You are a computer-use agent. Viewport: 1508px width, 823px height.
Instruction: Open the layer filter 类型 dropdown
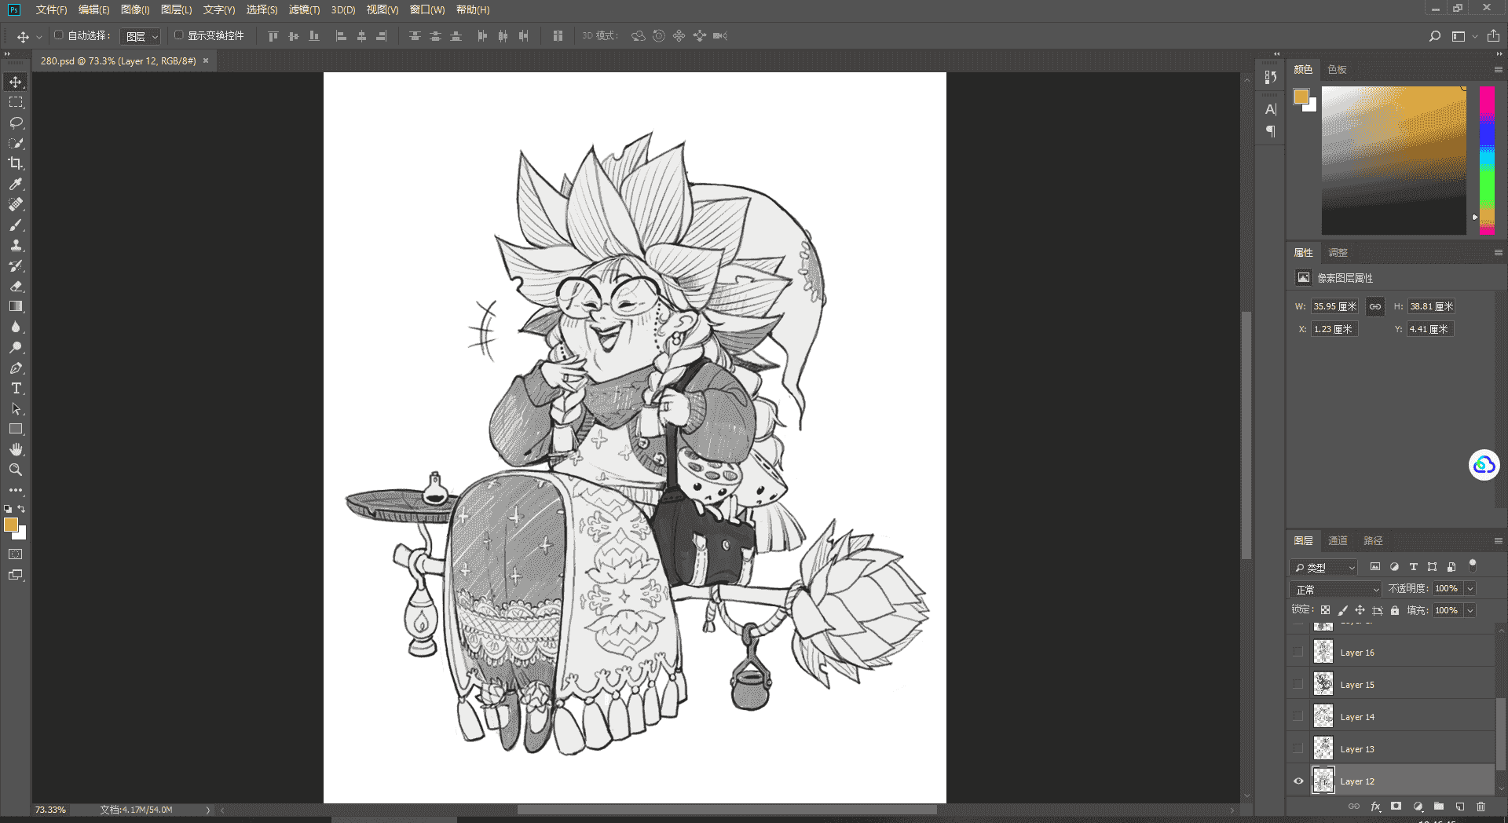pyautogui.click(x=1323, y=567)
